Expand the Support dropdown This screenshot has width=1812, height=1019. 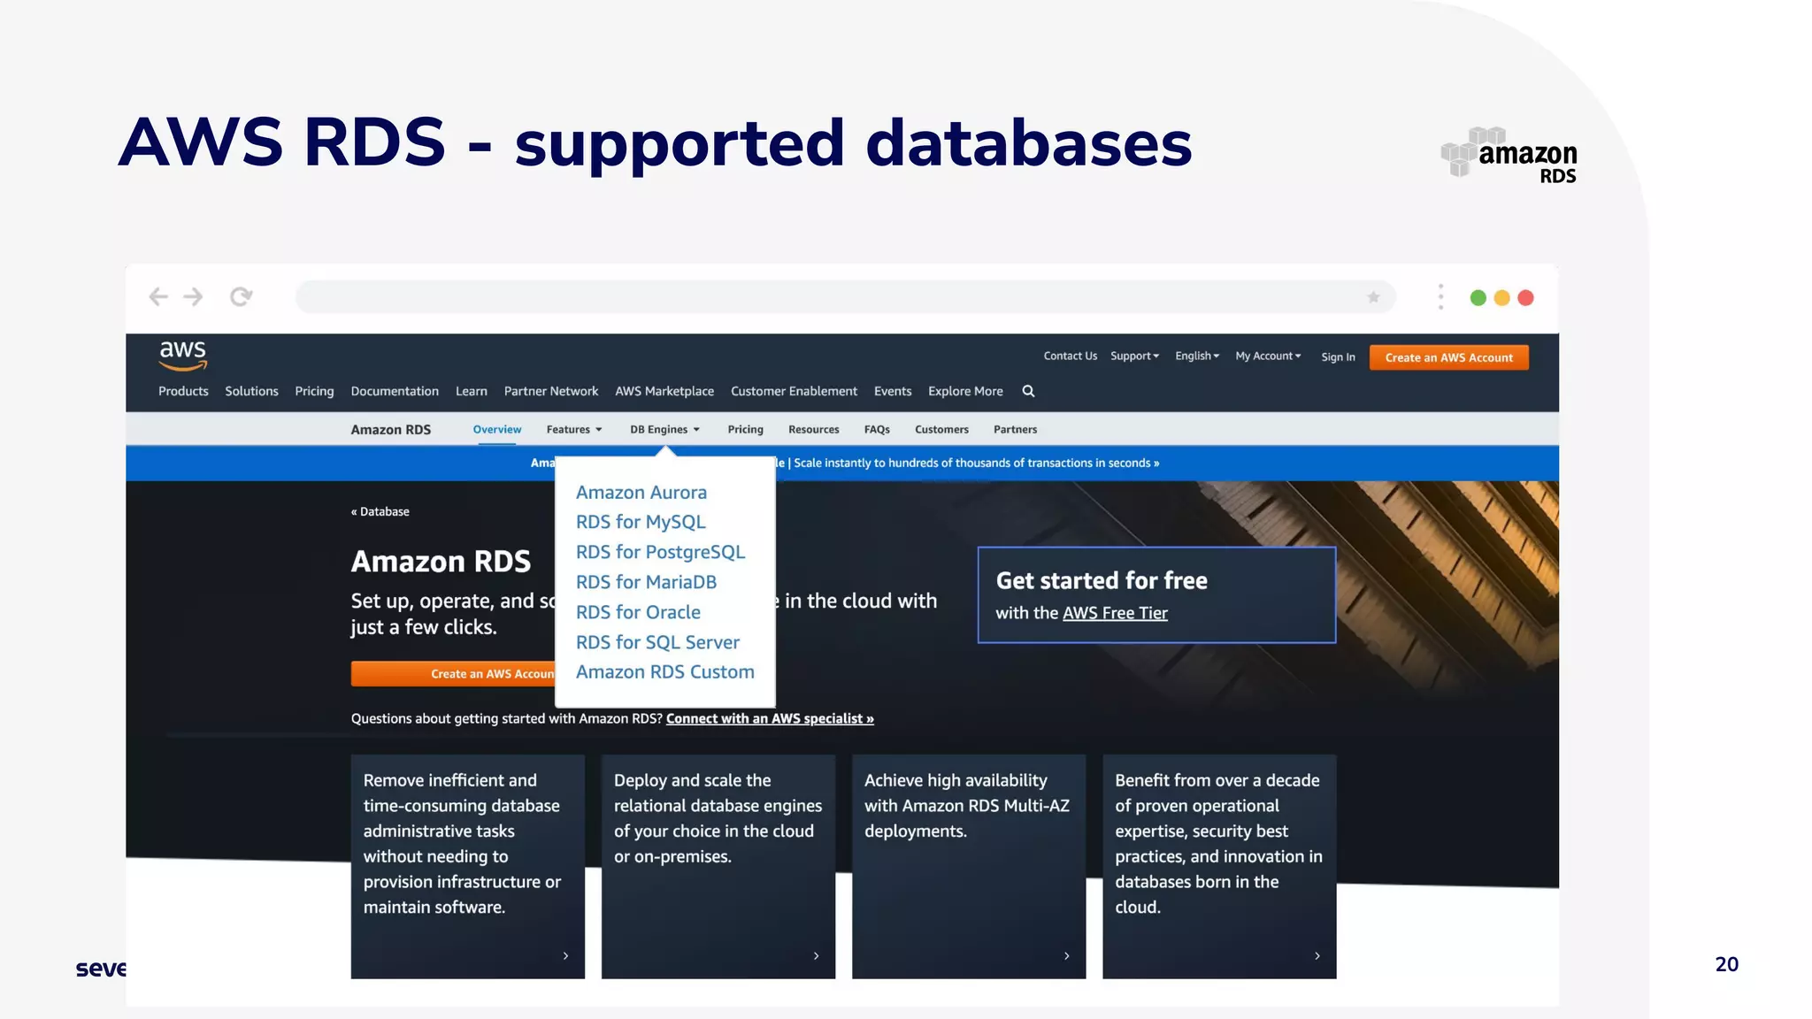click(x=1134, y=356)
